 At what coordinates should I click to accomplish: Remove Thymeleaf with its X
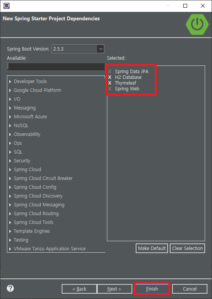click(110, 83)
